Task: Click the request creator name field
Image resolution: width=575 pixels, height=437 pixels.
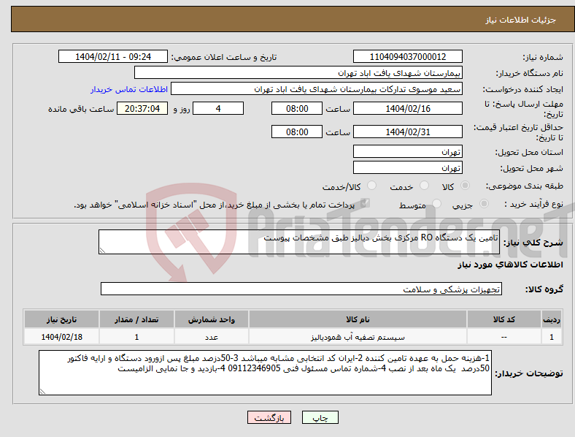Action: pyautogui.click(x=317, y=89)
